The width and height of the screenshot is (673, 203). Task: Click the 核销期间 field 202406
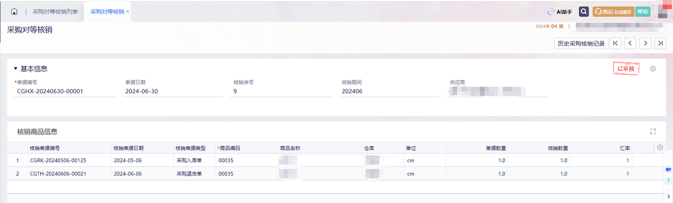389,91
